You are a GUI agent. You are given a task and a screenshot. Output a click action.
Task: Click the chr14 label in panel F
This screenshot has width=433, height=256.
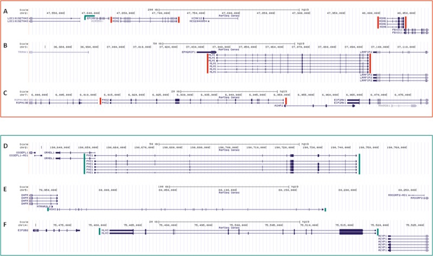(23, 224)
